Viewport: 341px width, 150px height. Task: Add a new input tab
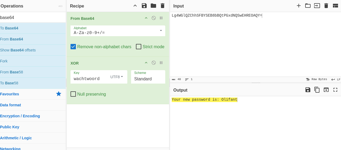tap(298, 6)
